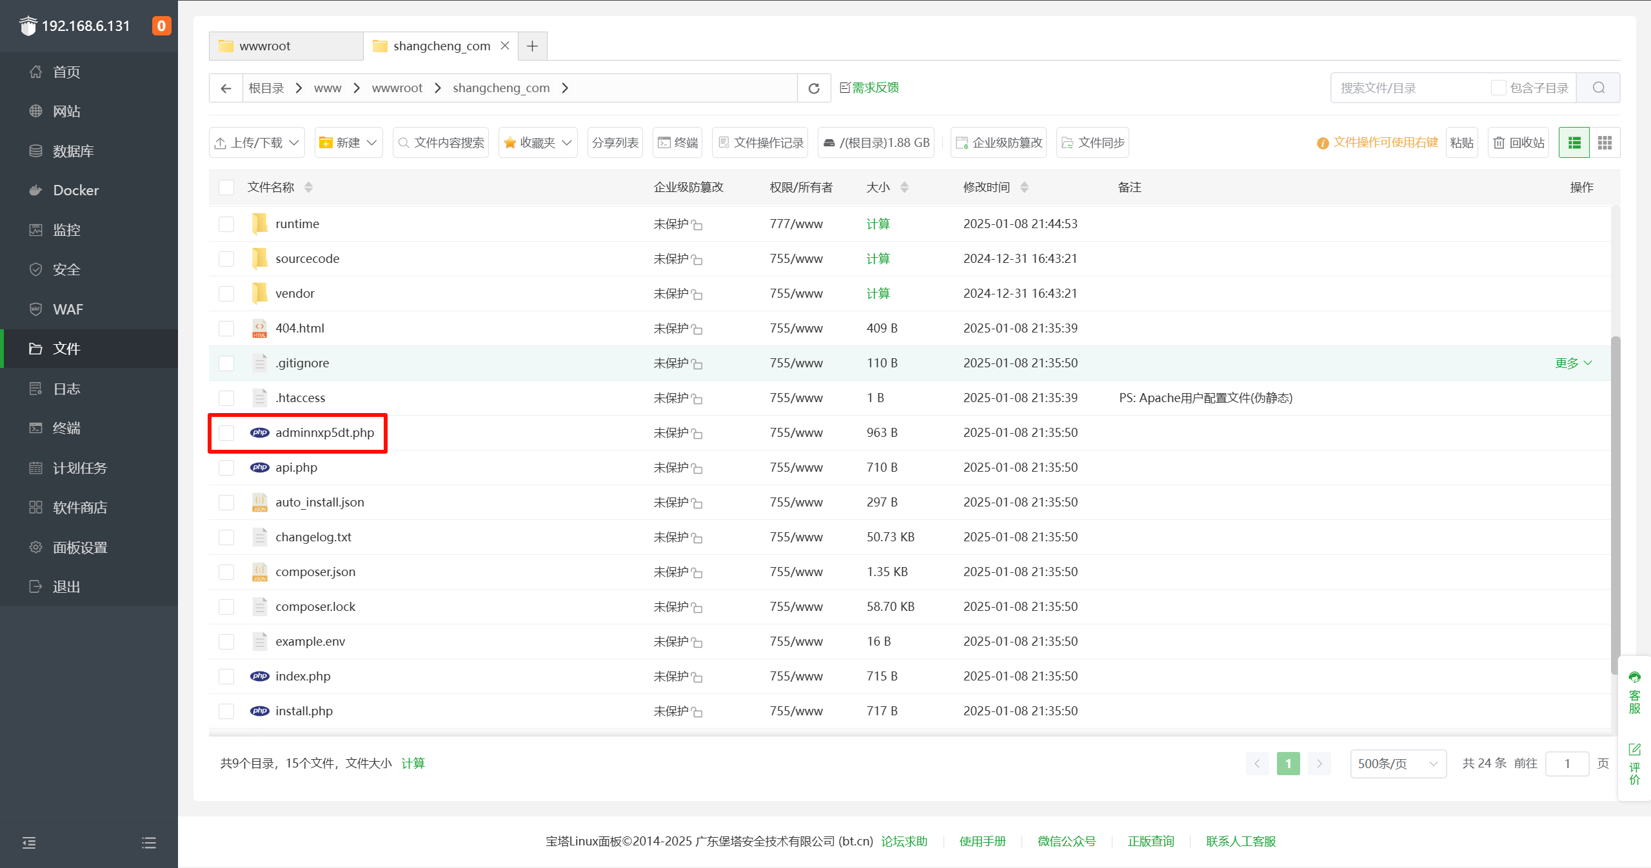Click the bottom list icon in sidebar
This screenshot has height=868, width=1651.
(x=149, y=842)
